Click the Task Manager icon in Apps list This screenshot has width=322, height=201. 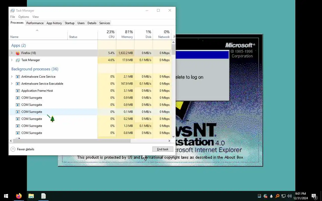pyautogui.click(x=18, y=60)
